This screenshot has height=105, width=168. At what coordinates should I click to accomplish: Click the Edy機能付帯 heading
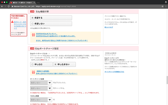pos(42,11)
